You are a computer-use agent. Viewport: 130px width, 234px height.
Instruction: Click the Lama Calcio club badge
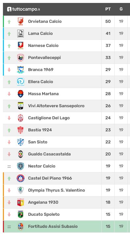(x=21, y=34)
